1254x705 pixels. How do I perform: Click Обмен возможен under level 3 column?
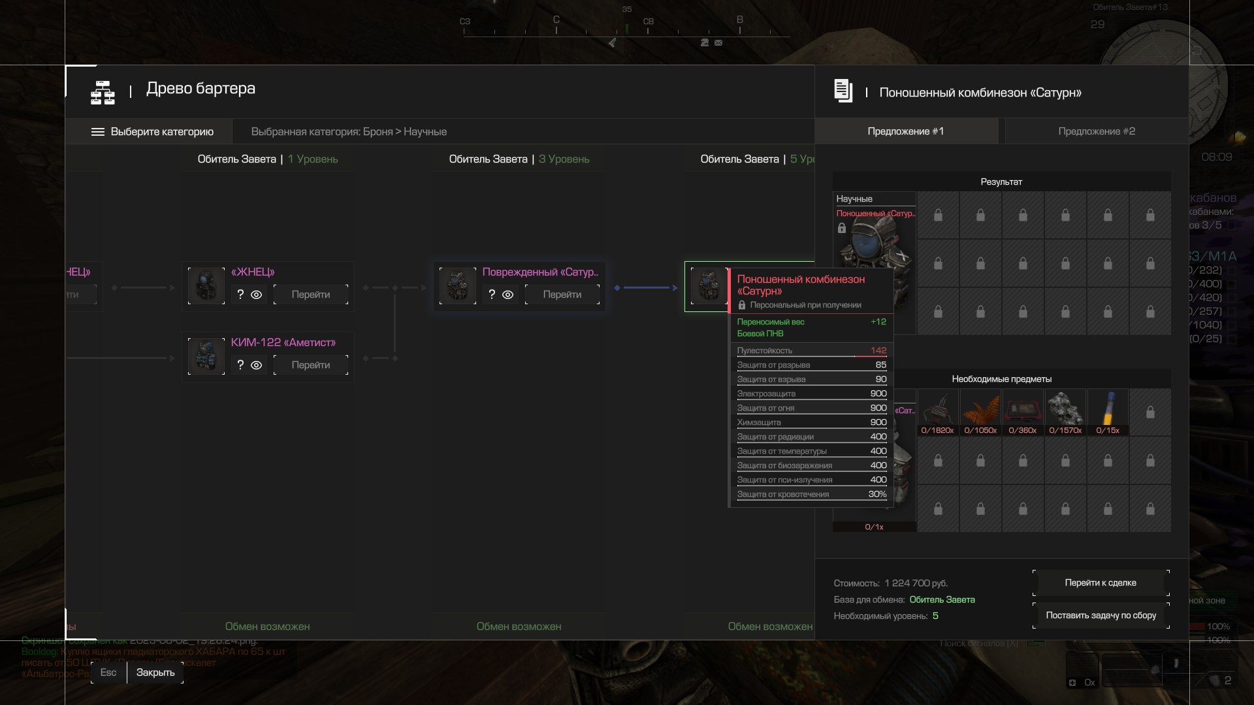tap(519, 626)
